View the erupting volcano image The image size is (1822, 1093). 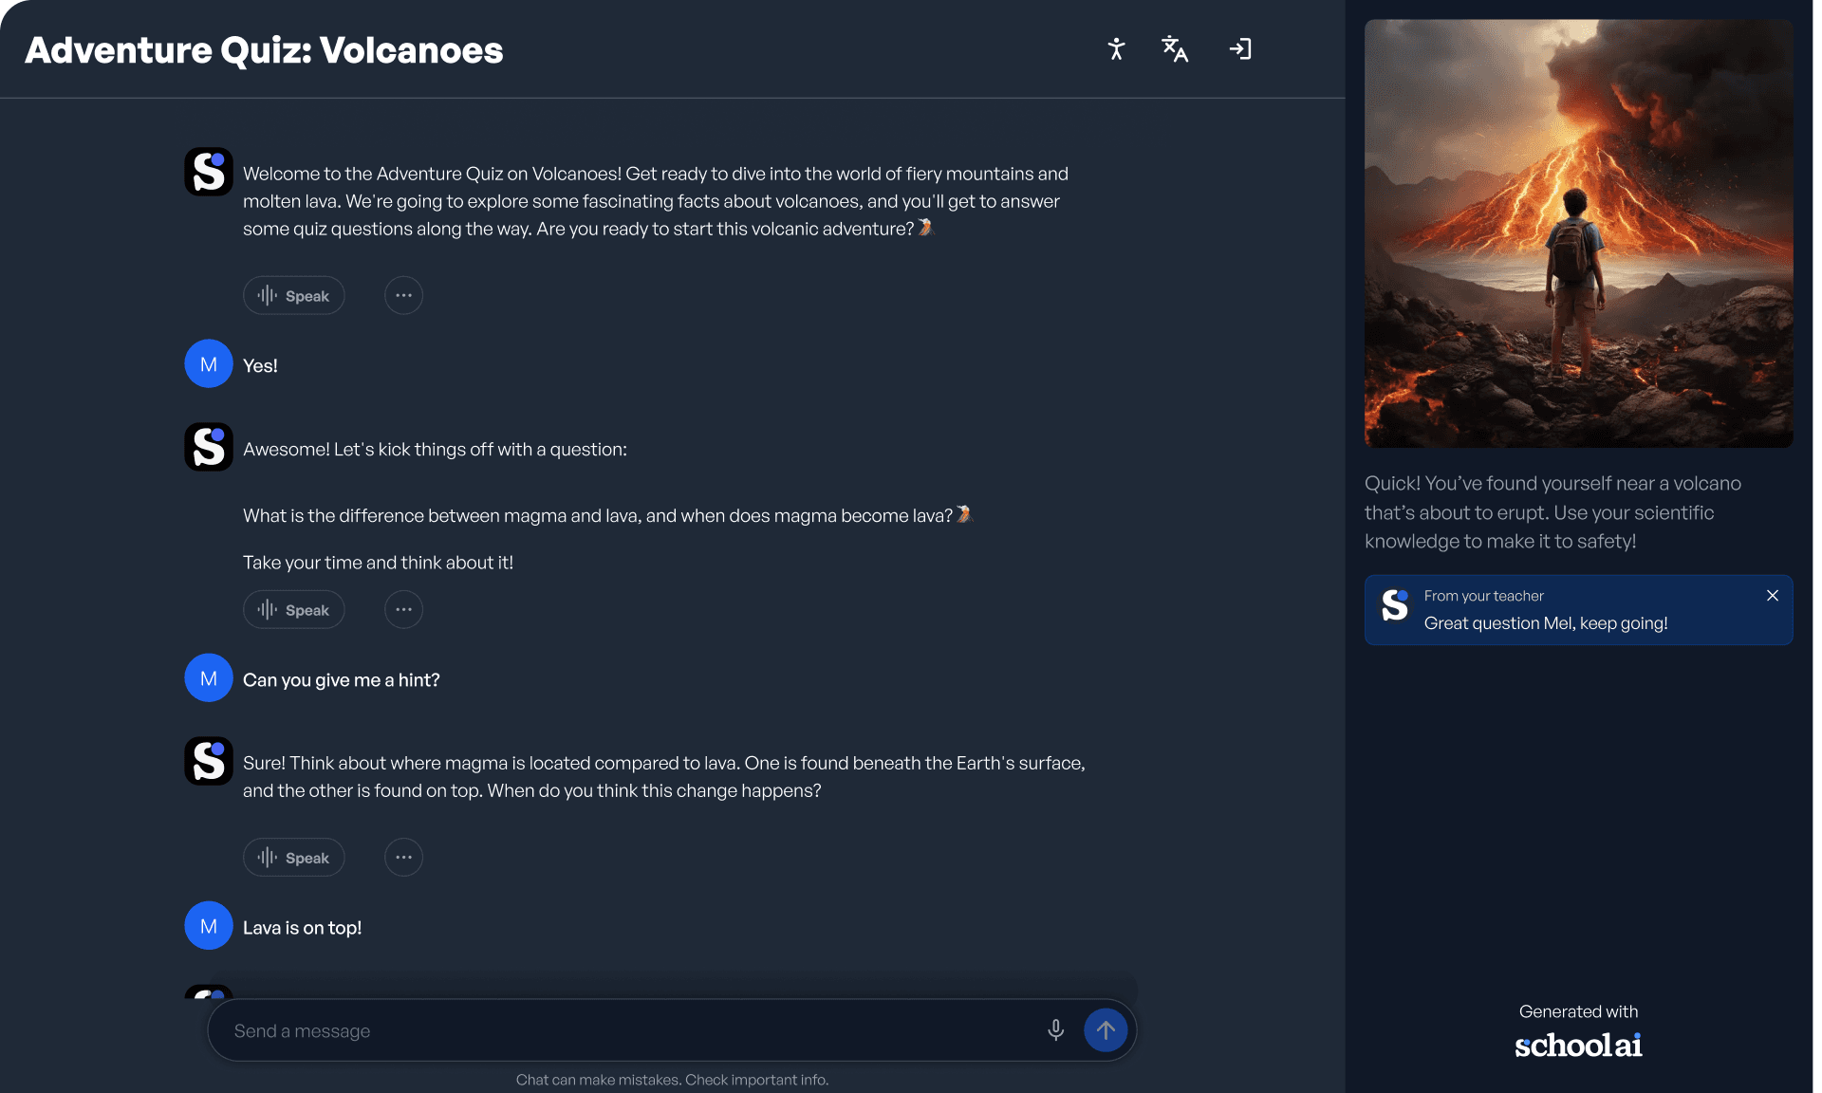1578,232
